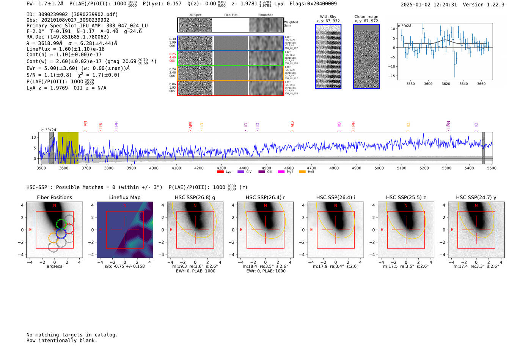This screenshot has height=361, width=531.
Task: Click the CIII legend color swatch
Action: click(x=262, y=172)
